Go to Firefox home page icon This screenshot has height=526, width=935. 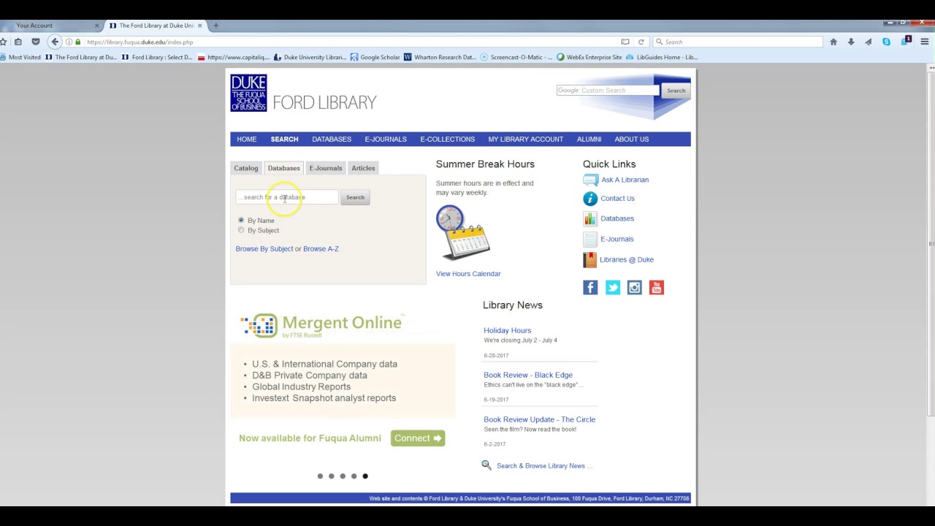click(833, 42)
